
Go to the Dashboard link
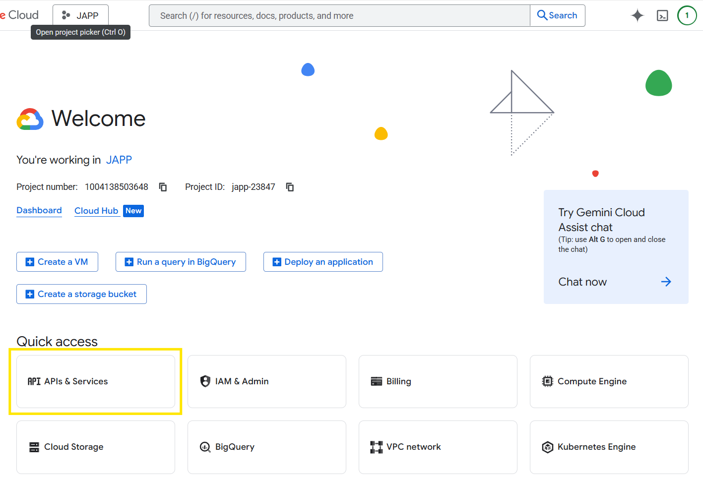tap(39, 210)
